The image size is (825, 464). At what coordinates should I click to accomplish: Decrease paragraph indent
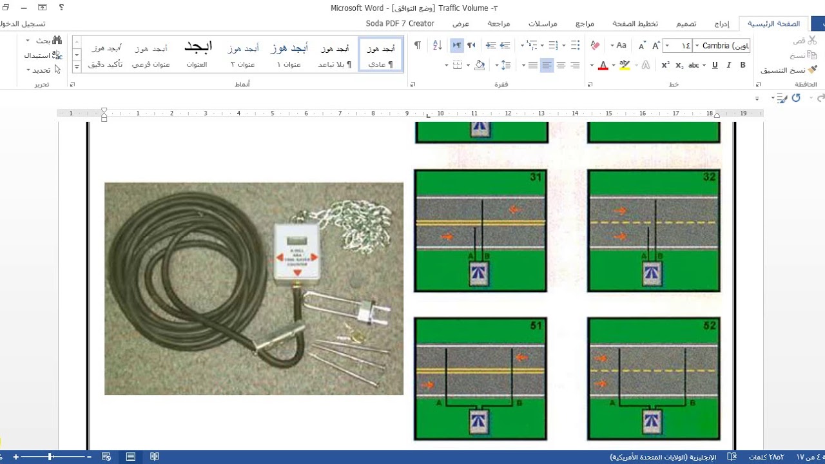coord(505,45)
